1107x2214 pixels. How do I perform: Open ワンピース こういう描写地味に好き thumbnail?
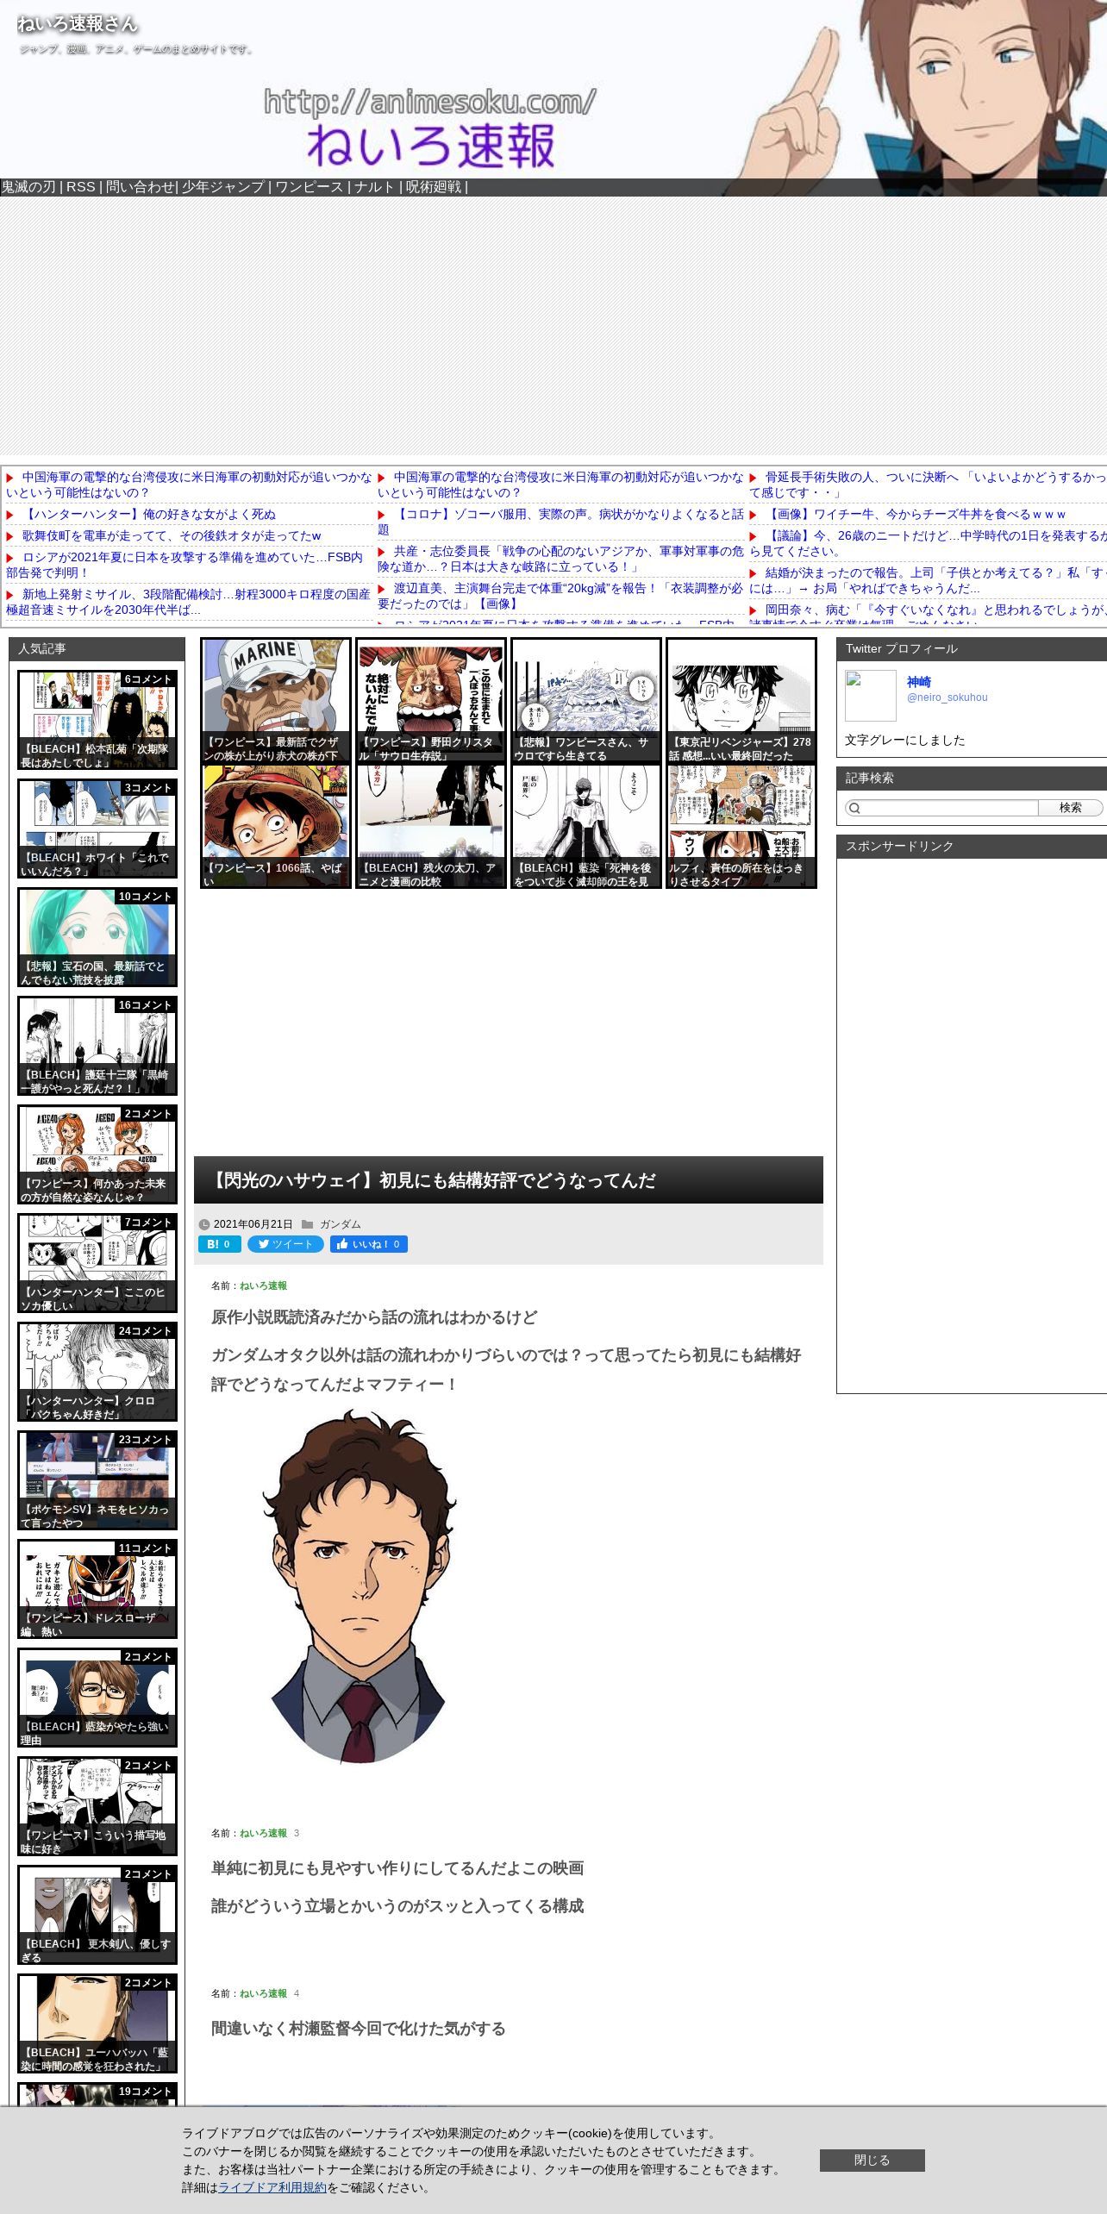coord(97,1806)
